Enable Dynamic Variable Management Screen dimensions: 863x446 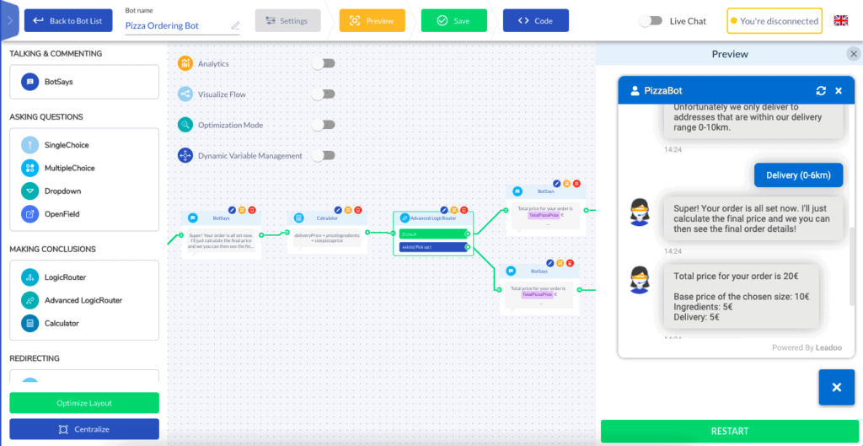click(323, 155)
